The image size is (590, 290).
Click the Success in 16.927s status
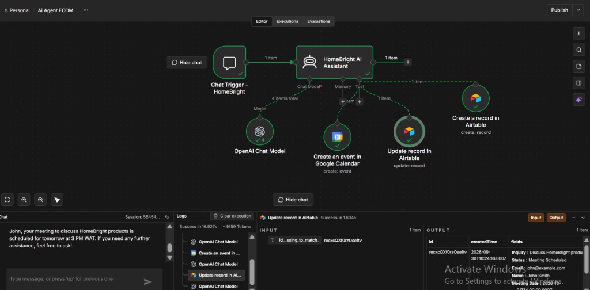coord(198,227)
